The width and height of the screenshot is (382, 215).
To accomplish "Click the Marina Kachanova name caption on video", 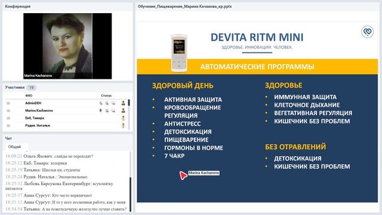I will [x=38, y=76].
